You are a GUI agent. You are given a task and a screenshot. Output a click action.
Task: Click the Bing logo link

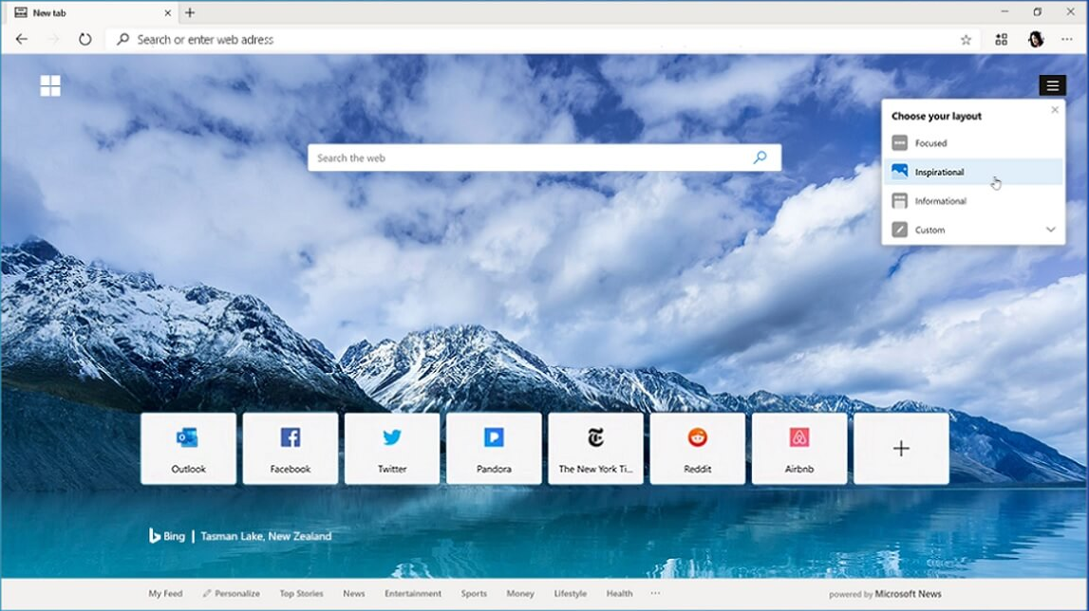tap(167, 536)
